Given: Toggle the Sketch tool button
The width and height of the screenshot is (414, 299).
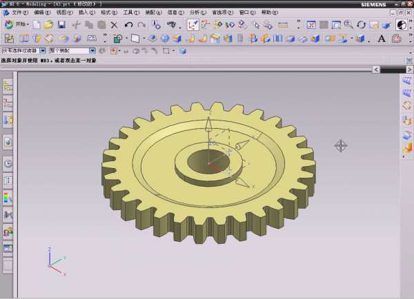Looking at the screenshot, I should [193, 25].
